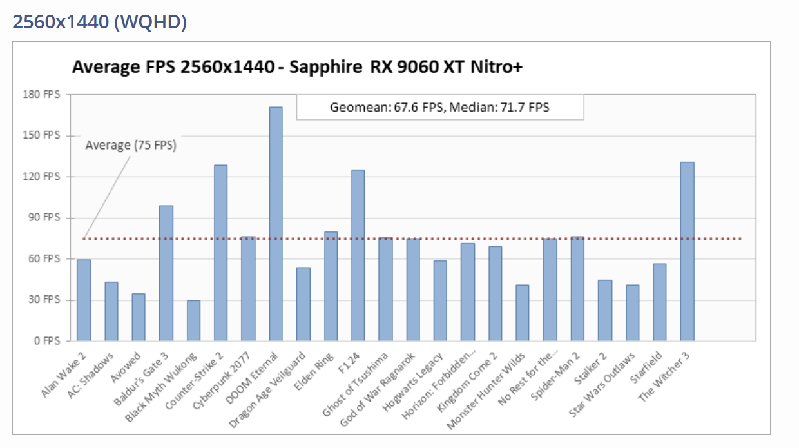Click the Counter-Strike 2 bar
Image resolution: width=799 pixels, height=448 pixels.
(221, 253)
